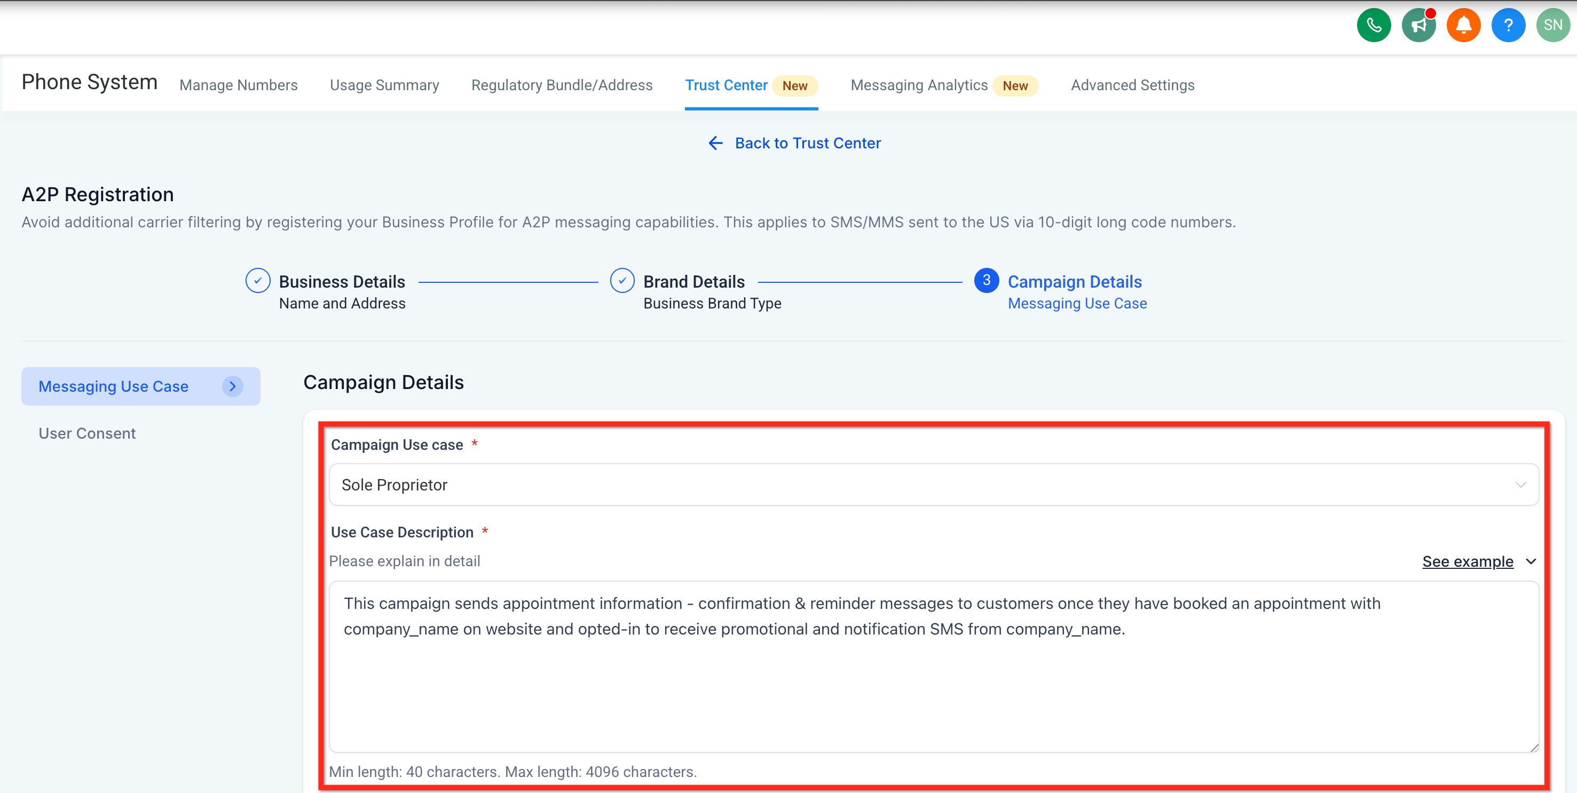Open the megaphone announcements icon
Image resolution: width=1577 pixels, height=793 pixels.
point(1418,25)
